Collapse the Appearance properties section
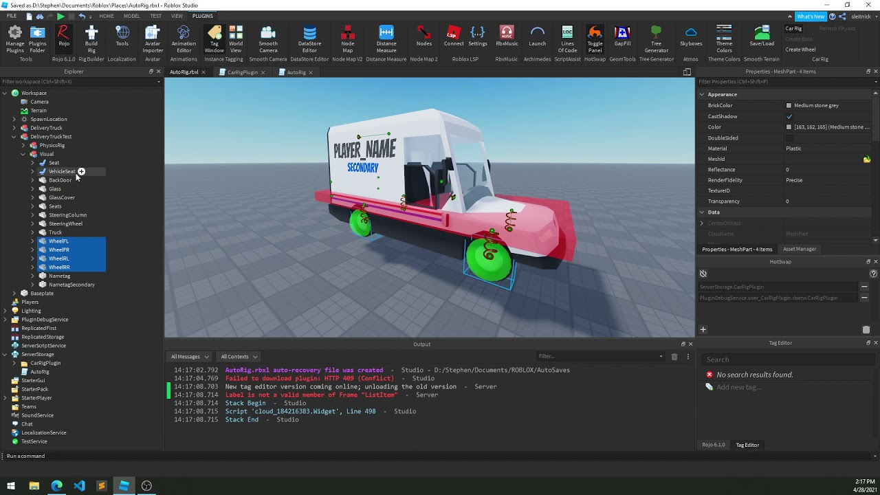The height and width of the screenshot is (495, 880). coord(702,94)
